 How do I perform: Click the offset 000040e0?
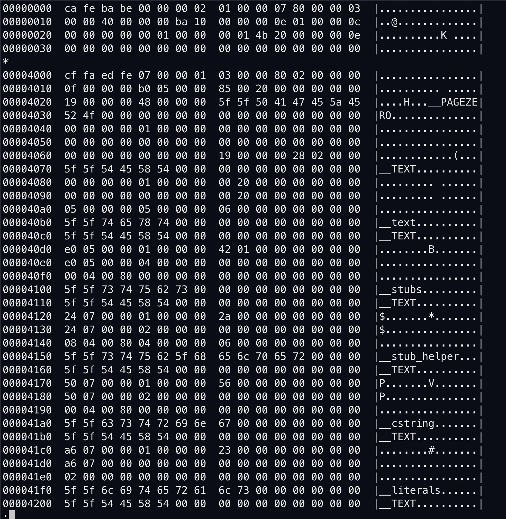(x=27, y=263)
